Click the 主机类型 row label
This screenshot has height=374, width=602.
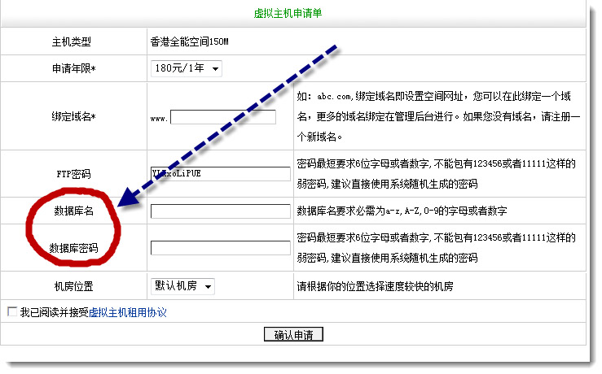pyautogui.click(x=73, y=41)
